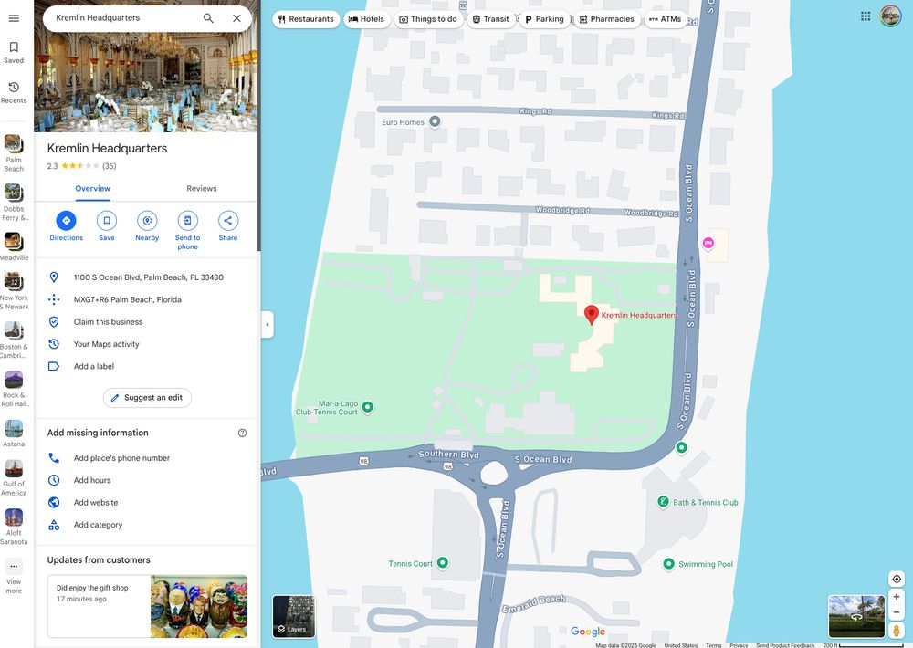
Task: Click the search magnifier icon
Action: tap(208, 18)
